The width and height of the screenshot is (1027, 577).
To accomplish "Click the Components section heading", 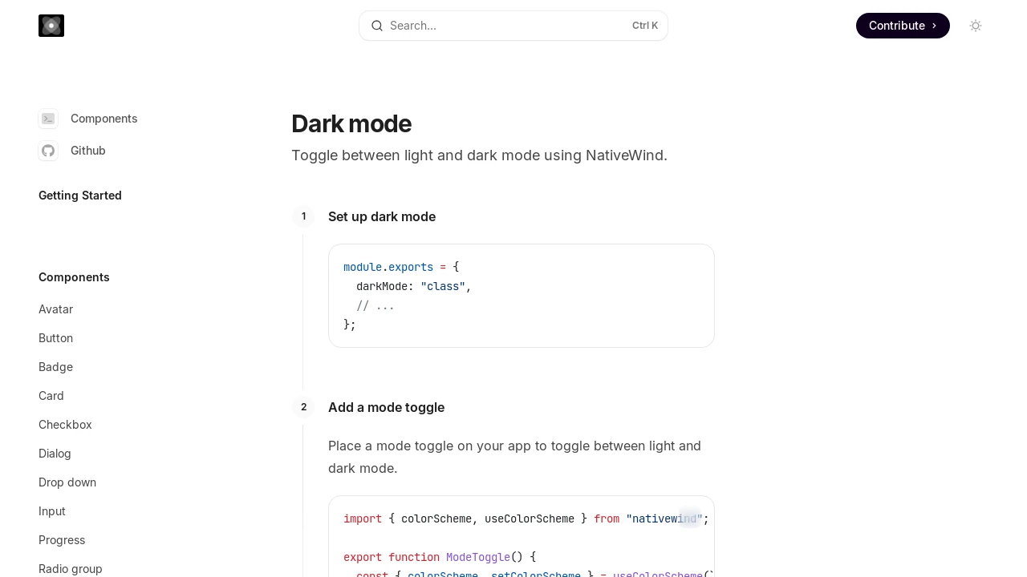I will 74,277.
